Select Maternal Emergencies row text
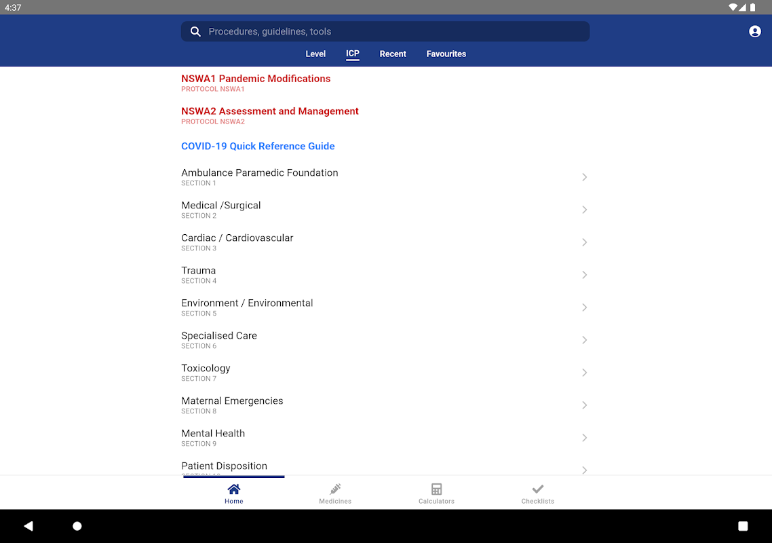Image resolution: width=772 pixels, height=543 pixels. pyautogui.click(x=233, y=401)
